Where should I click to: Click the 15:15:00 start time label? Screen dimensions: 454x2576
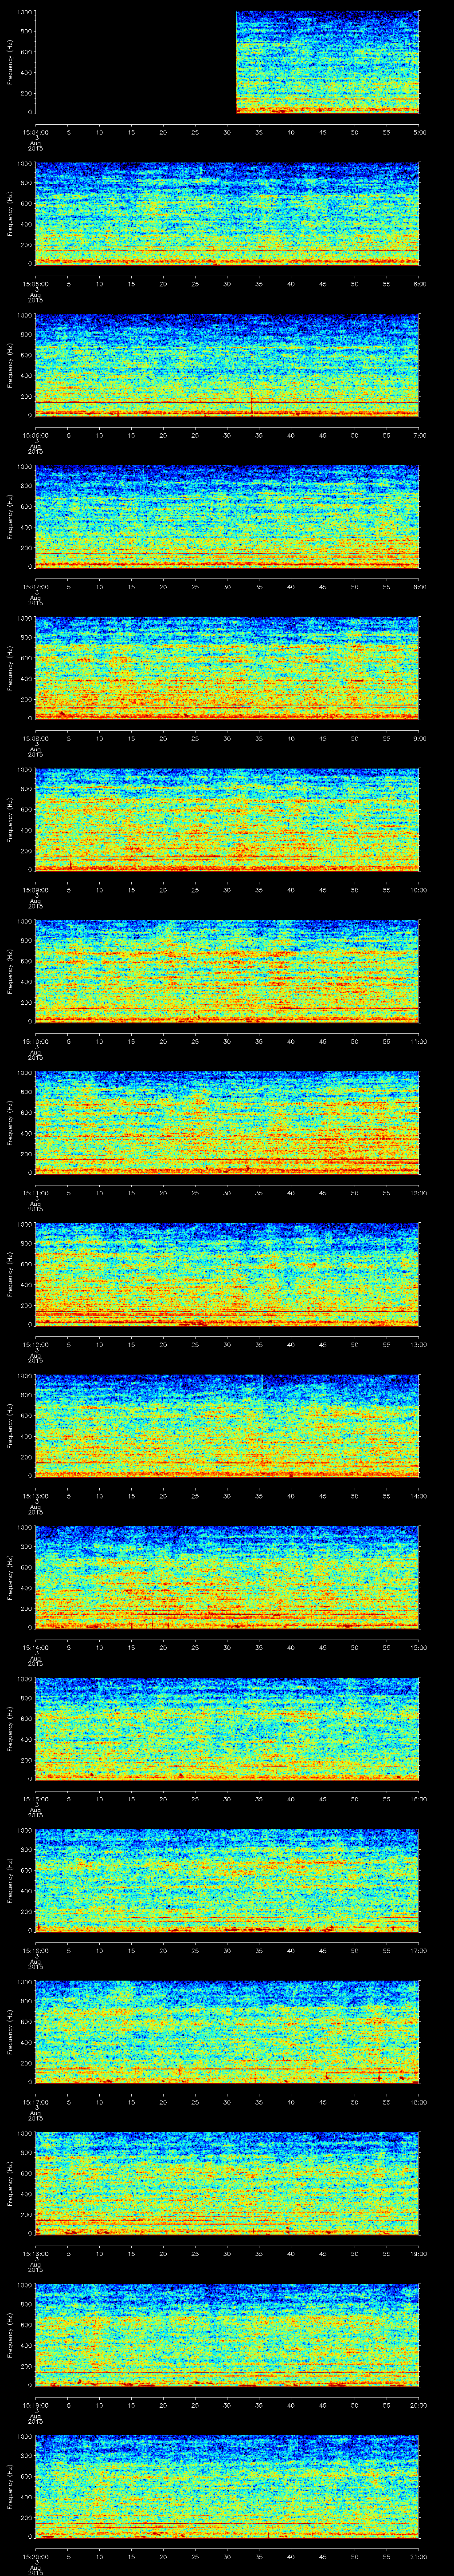(x=35, y=1799)
